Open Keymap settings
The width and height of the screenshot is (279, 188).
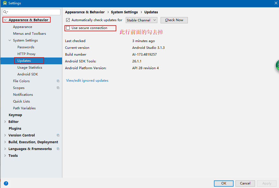coord(15,115)
